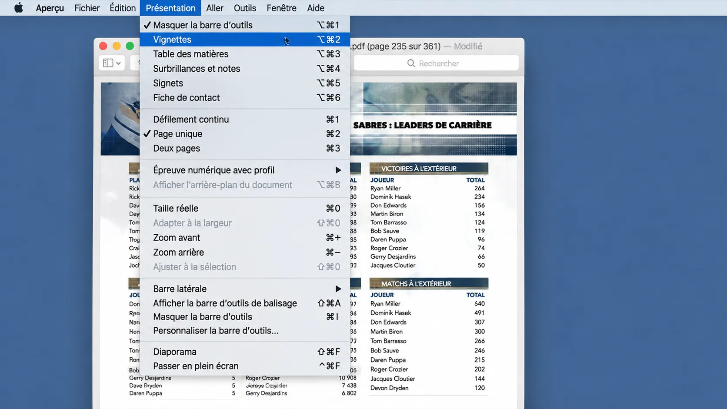
Task: Click Roger Crozier row with total 202
Action: pos(428,369)
